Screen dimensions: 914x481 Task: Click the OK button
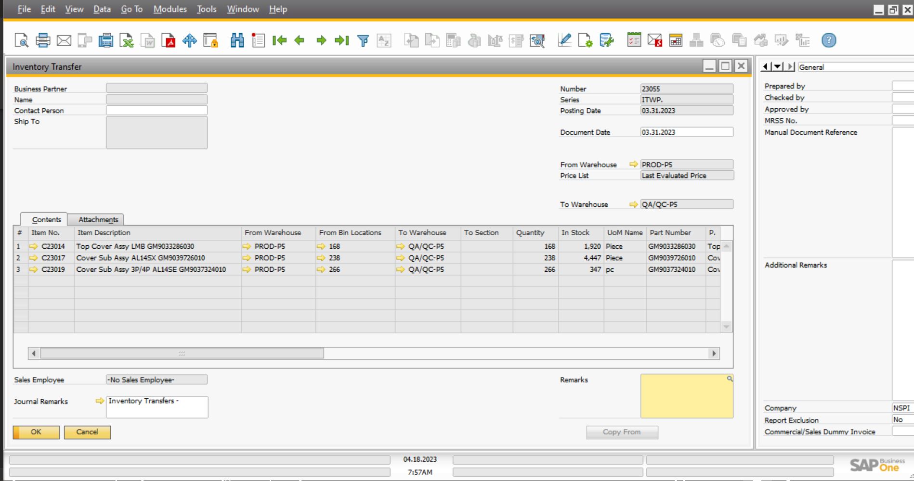[36, 432]
